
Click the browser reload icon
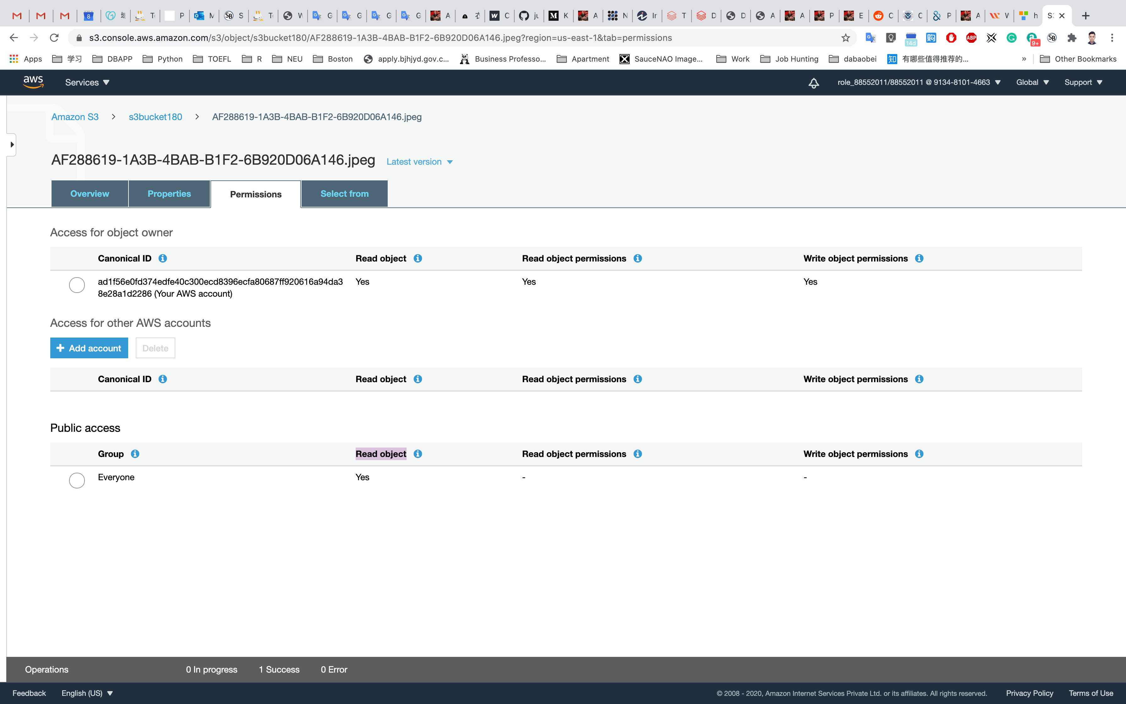click(54, 38)
